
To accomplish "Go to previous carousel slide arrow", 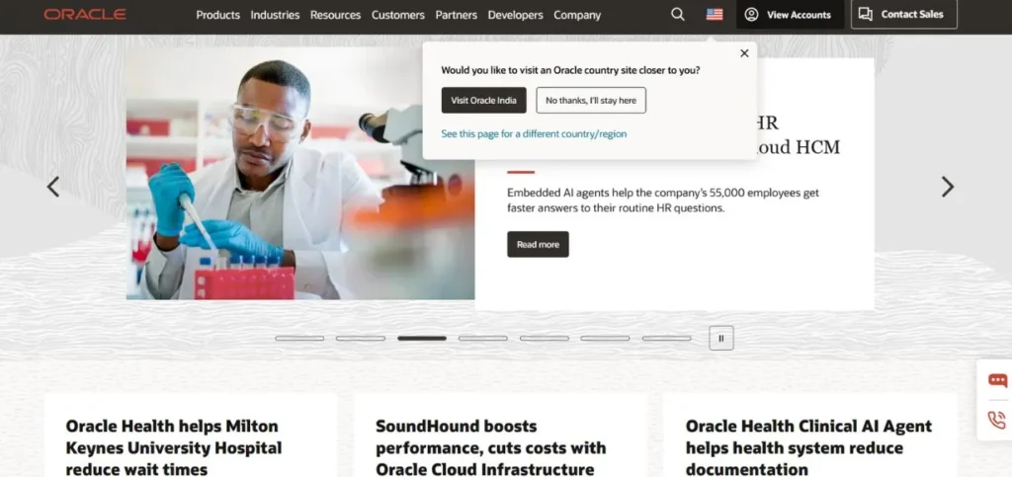I will (x=53, y=187).
